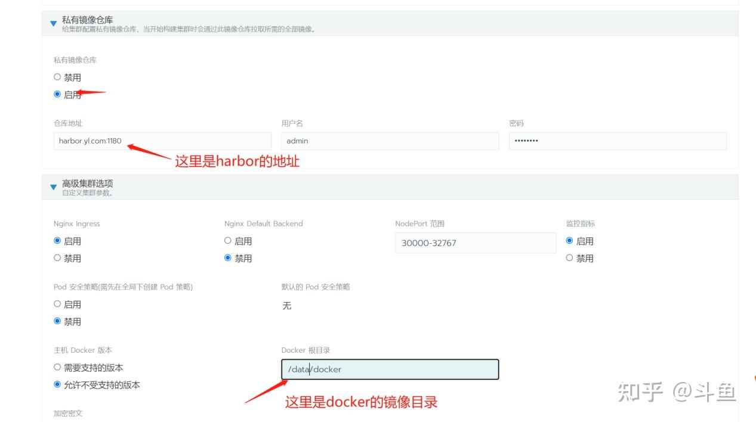Screen dimensions: 756x422
Task: Click the 加密密文 label
Action: 68,413
